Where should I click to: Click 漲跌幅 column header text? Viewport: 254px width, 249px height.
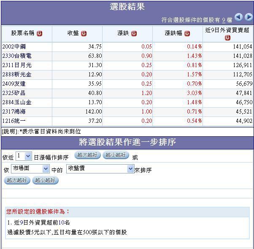[173, 33]
